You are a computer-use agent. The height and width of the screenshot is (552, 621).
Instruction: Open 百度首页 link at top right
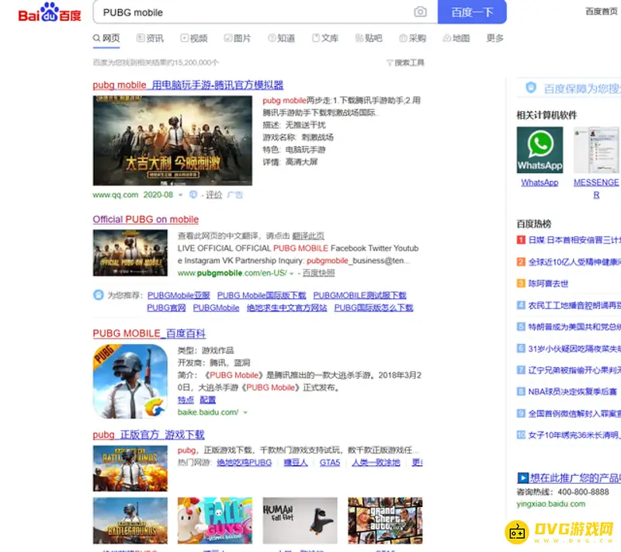pyautogui.click(x=601, y=12)
